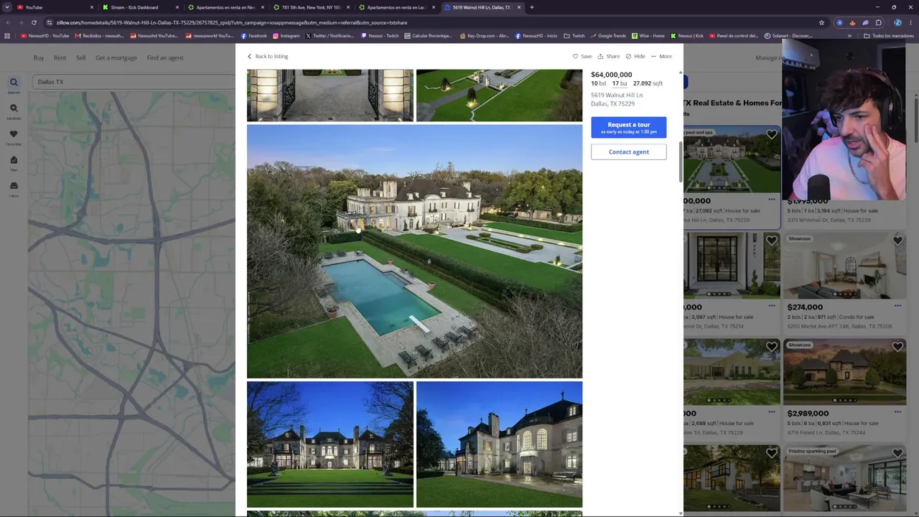Open the Find an agent menu
Screen dimensions: 919x517
(x=165, y=57)
